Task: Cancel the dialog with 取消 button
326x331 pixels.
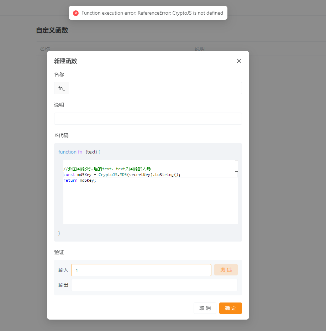Action: pos(205,308)
